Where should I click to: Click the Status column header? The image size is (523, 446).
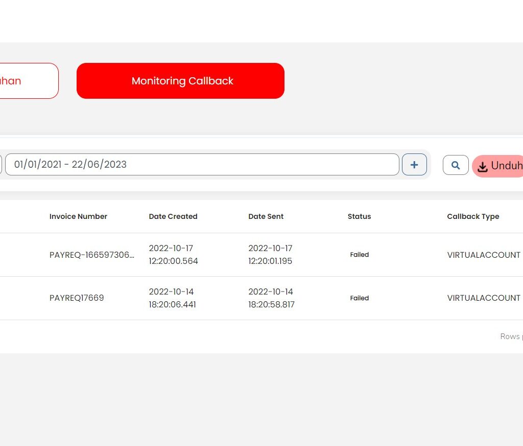[x=359, y=216]
